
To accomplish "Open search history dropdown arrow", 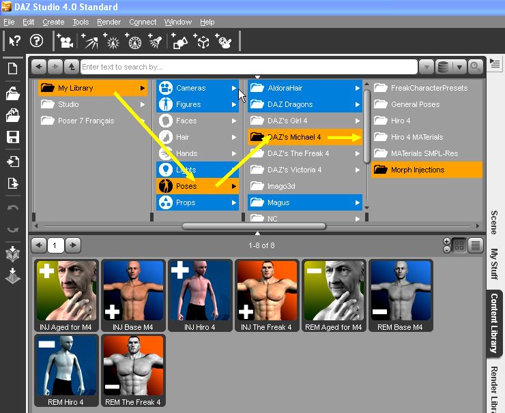I will [427, 67].
